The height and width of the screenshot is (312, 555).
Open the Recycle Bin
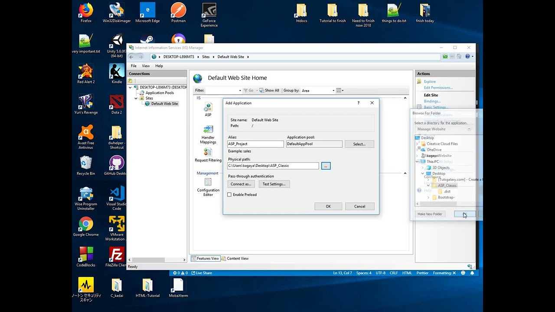click(86, 166)
